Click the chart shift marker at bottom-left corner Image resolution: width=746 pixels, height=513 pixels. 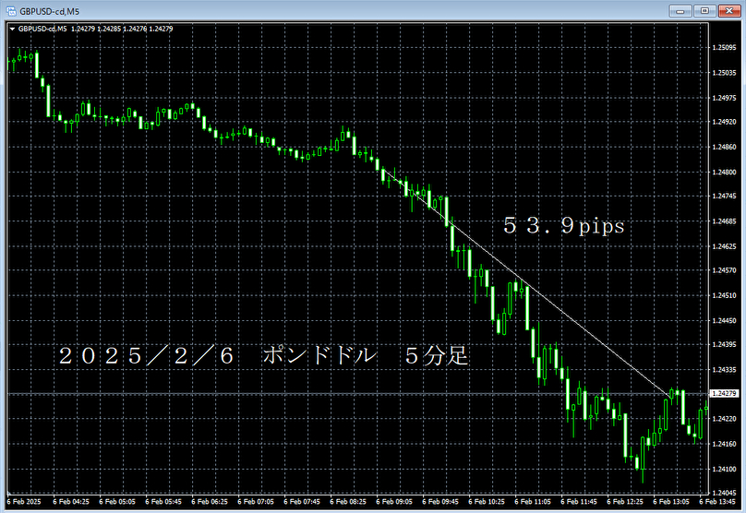pyautogui.click(x=9, y=492)
